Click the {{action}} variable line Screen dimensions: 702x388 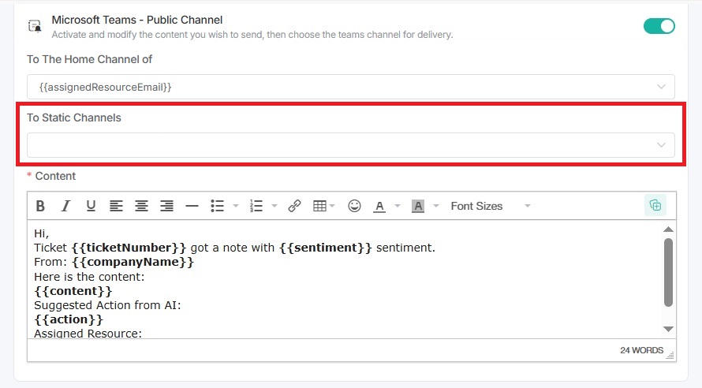69,319
